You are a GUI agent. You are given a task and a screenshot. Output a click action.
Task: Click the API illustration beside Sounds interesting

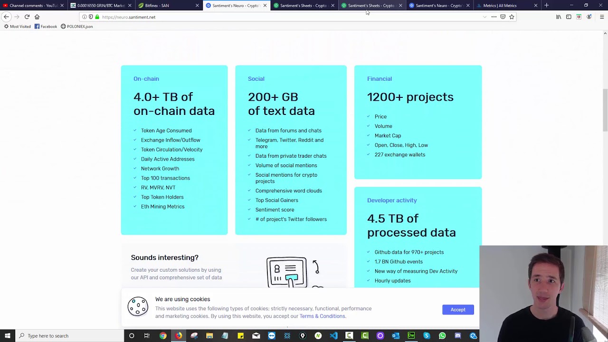(x=294, y=272)
